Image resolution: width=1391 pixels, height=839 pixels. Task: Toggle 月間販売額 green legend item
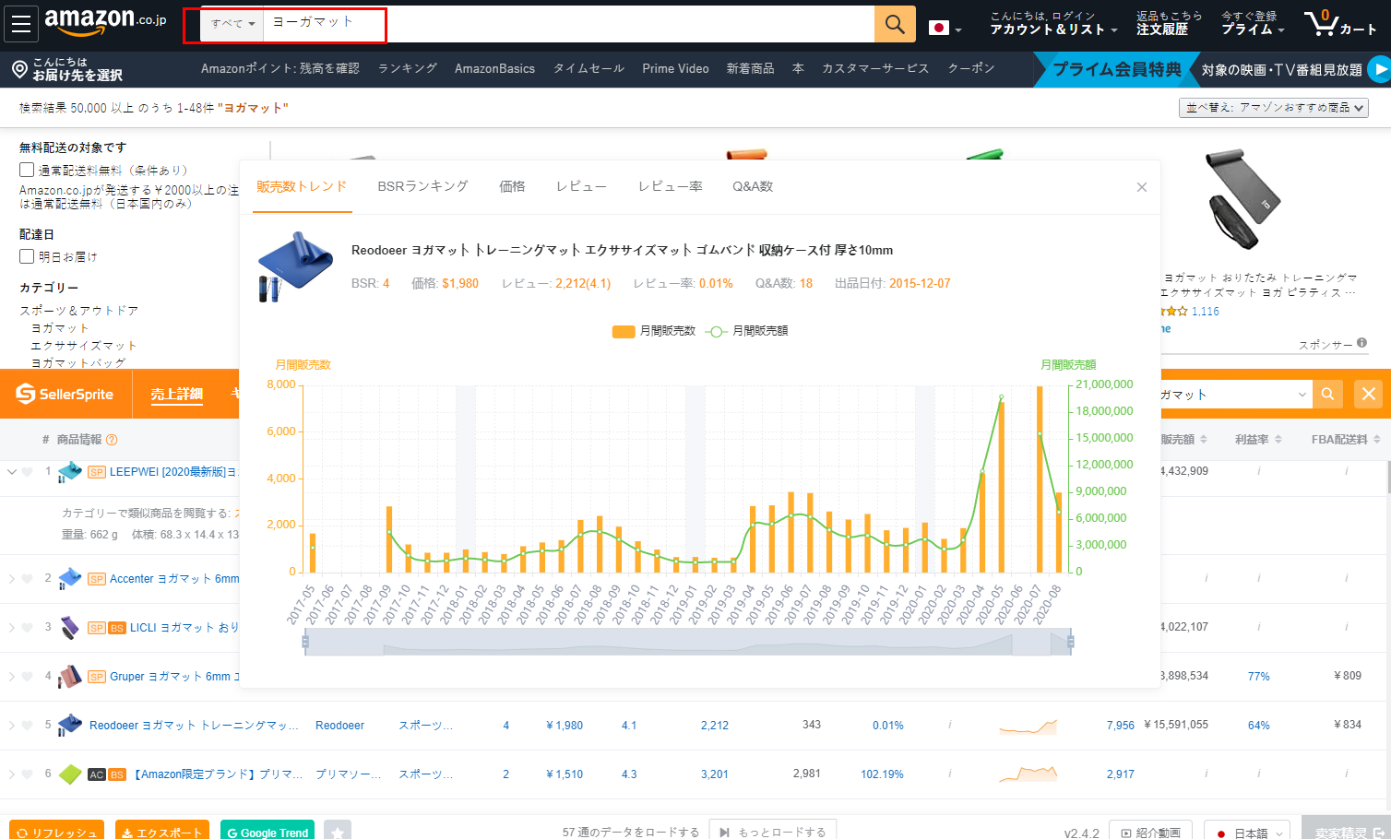click(x=746, y=331)
